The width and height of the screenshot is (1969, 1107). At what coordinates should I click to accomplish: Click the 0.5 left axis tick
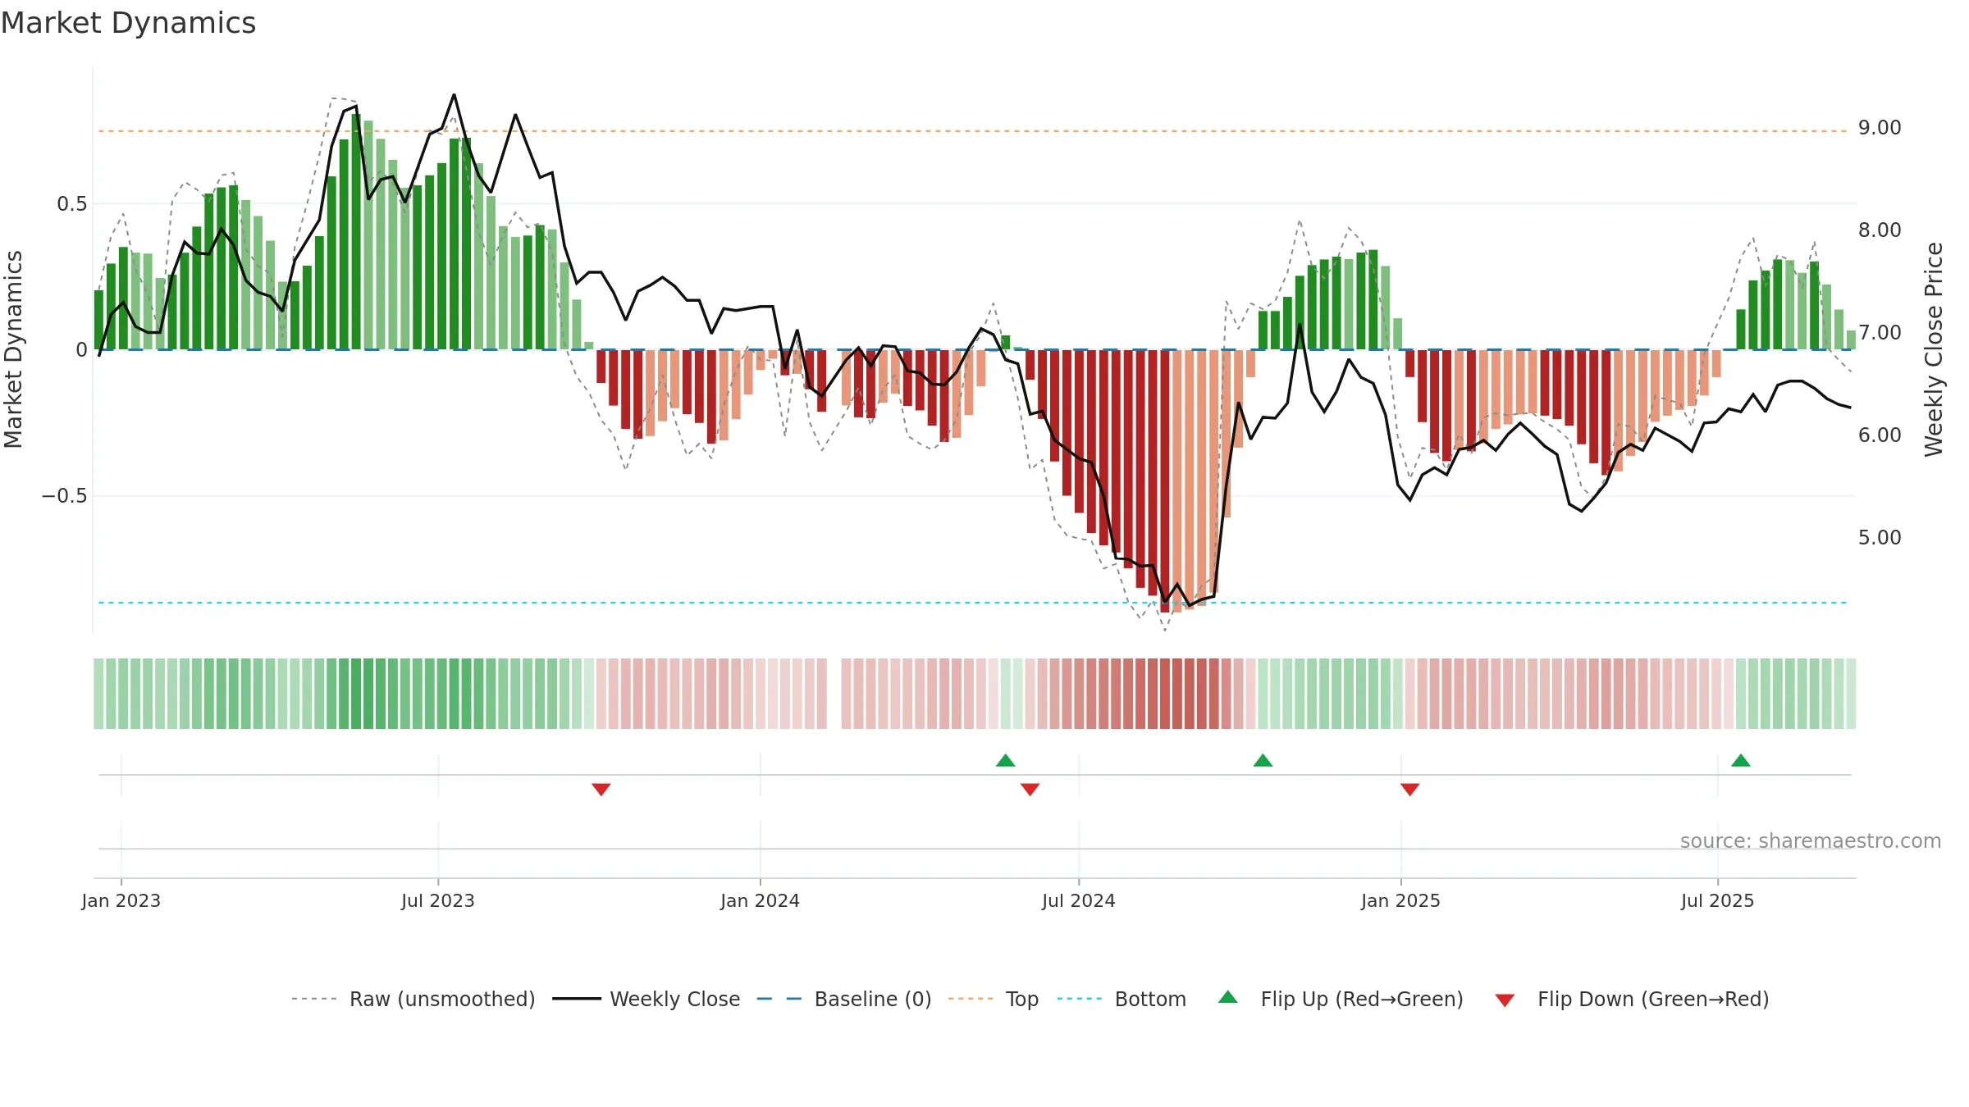tap(72, 204)
